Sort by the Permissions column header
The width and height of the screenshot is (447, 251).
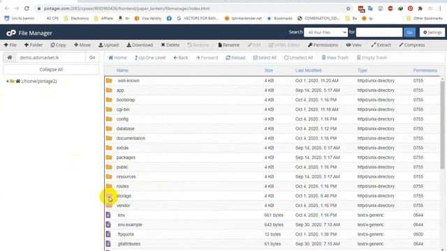point(425,70)
